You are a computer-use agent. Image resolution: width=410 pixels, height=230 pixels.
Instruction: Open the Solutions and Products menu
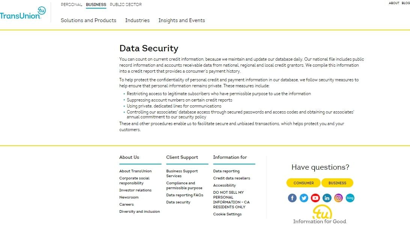coord(89,21)
